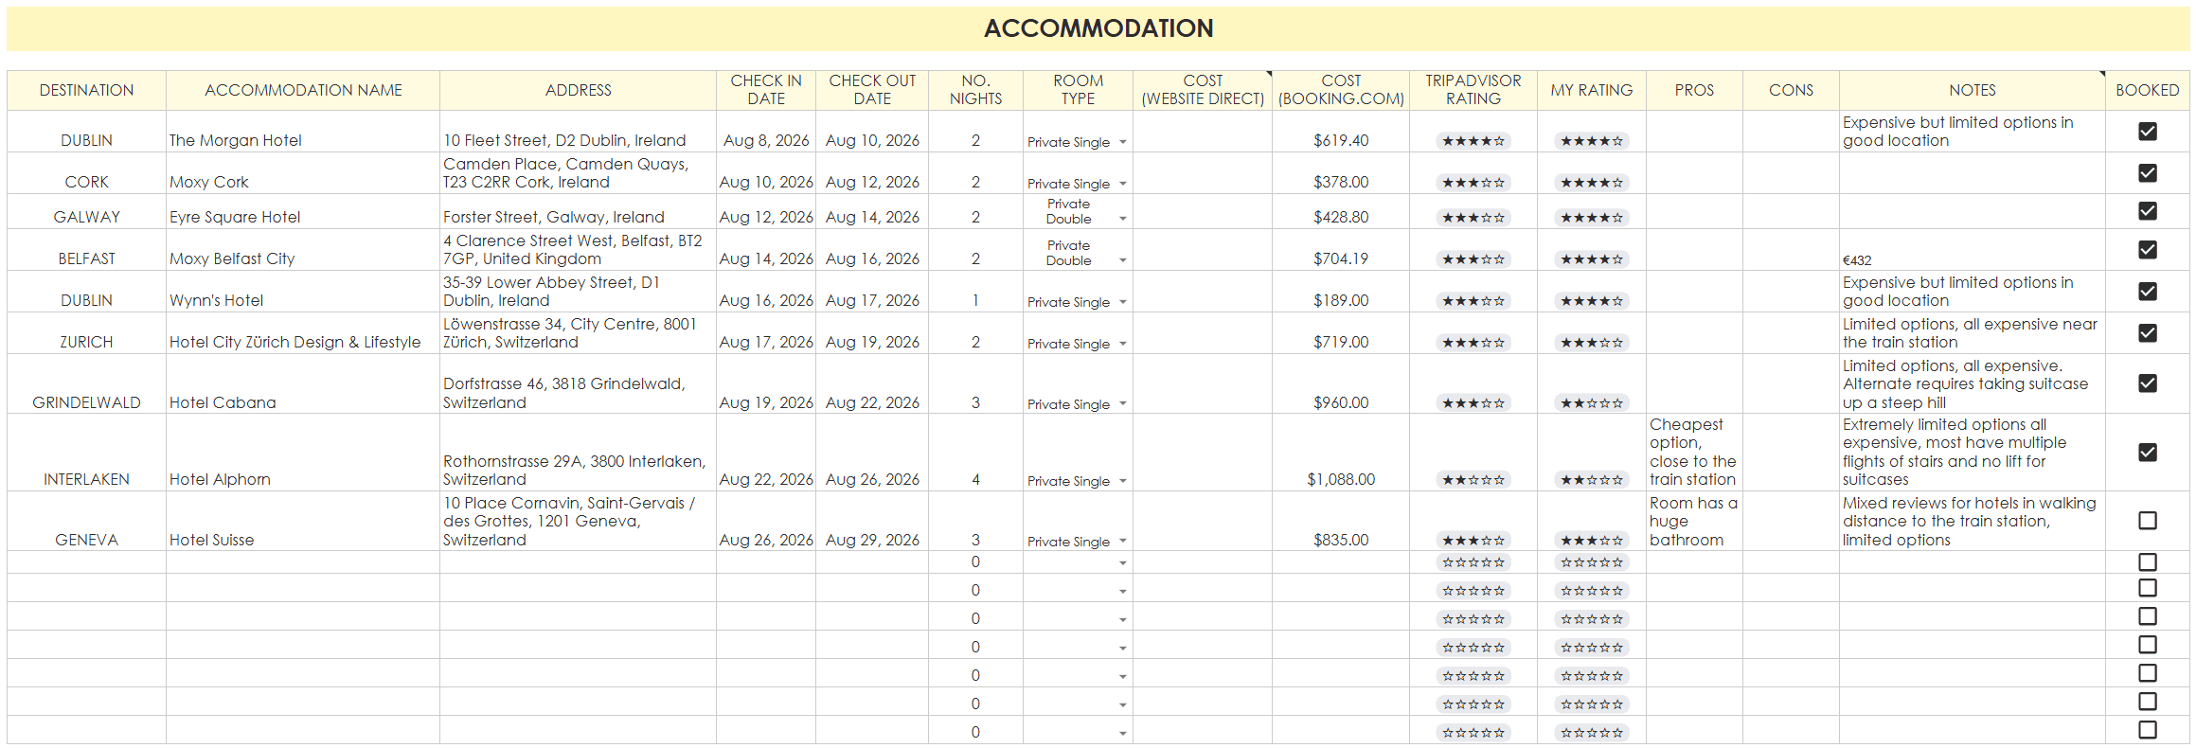This screenshot has width=2196, height=748.
Task: Click My Rating stars for Hotel City Zürich
Action: (1591, 343)
